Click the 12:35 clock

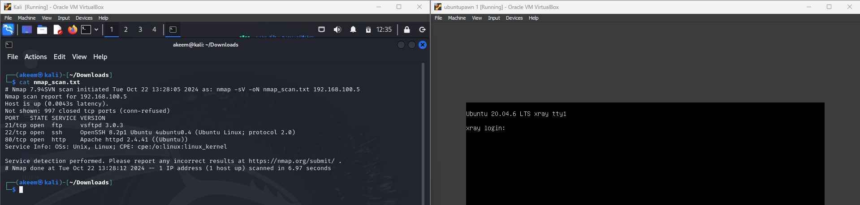coord(384,30)
